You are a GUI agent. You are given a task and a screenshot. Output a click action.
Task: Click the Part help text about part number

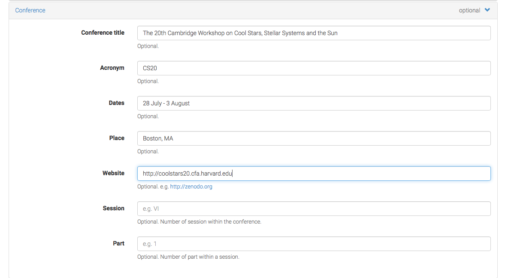188,257
